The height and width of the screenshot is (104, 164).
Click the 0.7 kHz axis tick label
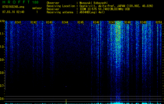point(2,86)
